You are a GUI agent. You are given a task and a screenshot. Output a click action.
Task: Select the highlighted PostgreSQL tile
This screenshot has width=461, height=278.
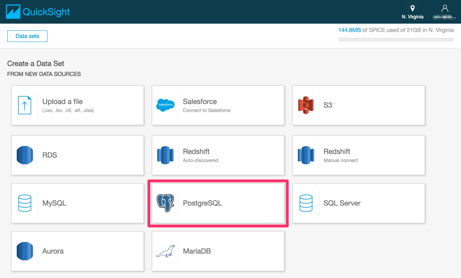pos(218,203)
